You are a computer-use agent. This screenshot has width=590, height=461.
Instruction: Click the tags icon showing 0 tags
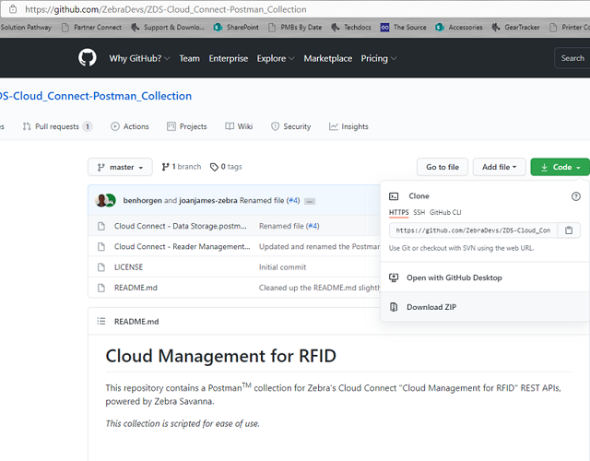(215, 167)
